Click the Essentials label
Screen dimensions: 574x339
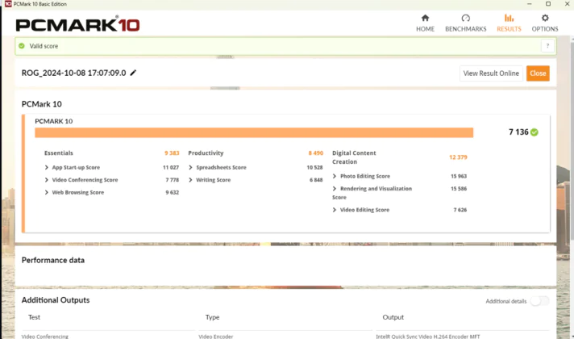[59, 153]
